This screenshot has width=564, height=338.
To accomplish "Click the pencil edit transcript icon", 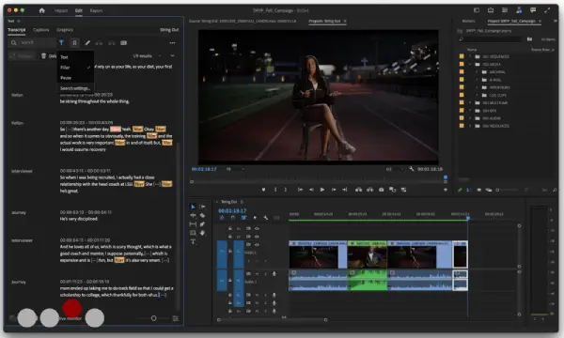I will click(87, 43).
